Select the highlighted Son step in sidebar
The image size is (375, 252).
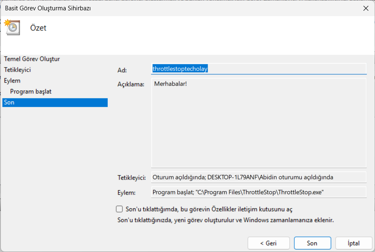55,102
